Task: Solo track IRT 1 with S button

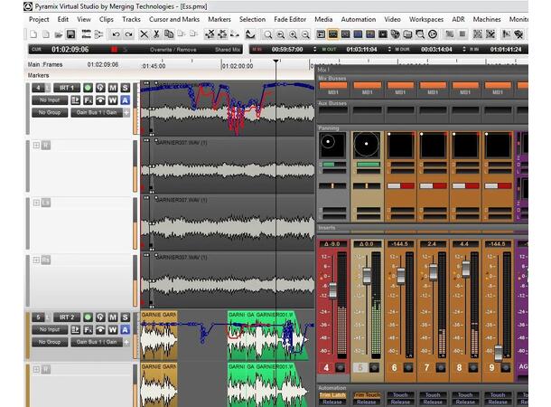Action: (125, 88)
